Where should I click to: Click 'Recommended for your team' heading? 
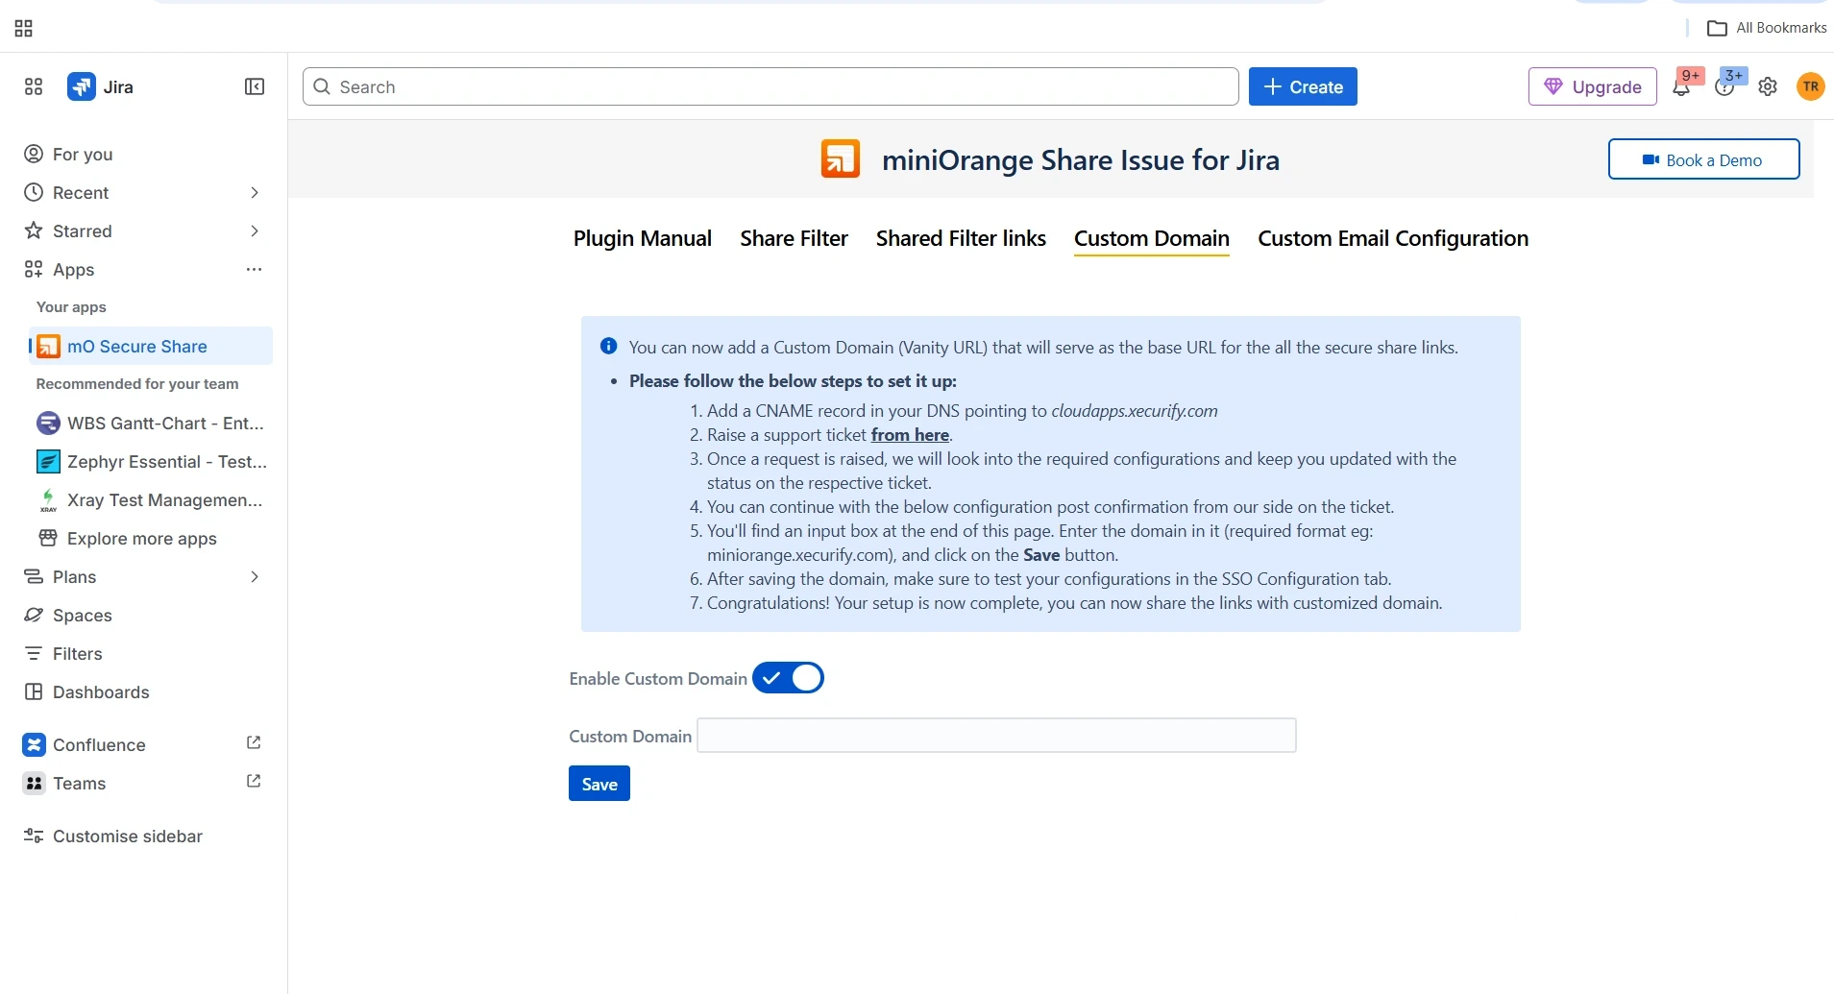point(137,384)
